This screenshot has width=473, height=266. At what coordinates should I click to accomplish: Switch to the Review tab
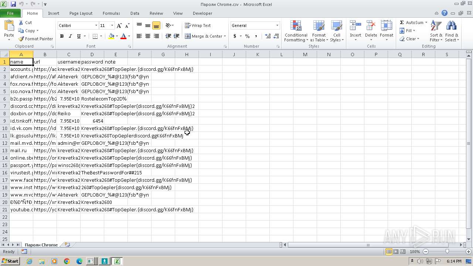coord(156,13)
